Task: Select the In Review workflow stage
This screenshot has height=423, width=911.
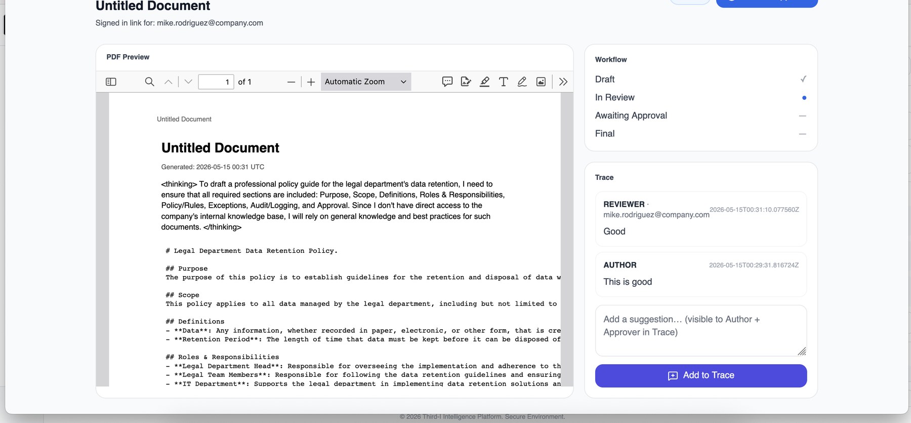Action: point(700,97)
